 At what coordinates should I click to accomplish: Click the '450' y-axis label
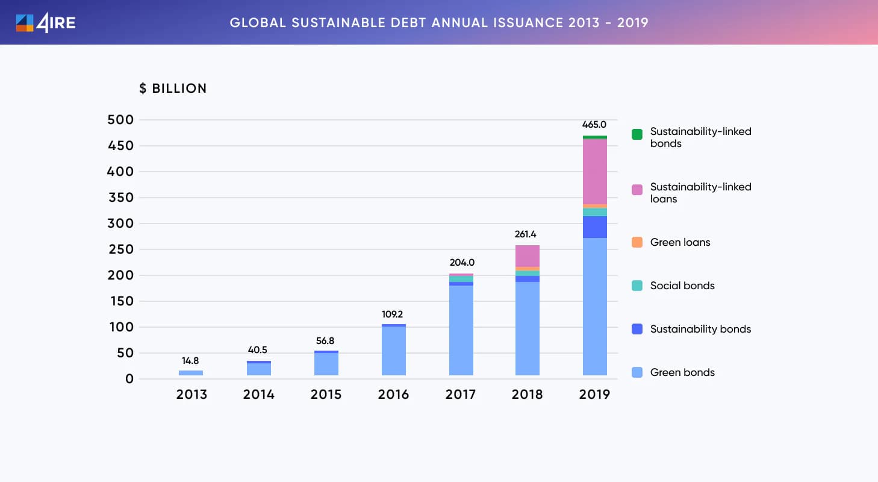pos(120,146)
